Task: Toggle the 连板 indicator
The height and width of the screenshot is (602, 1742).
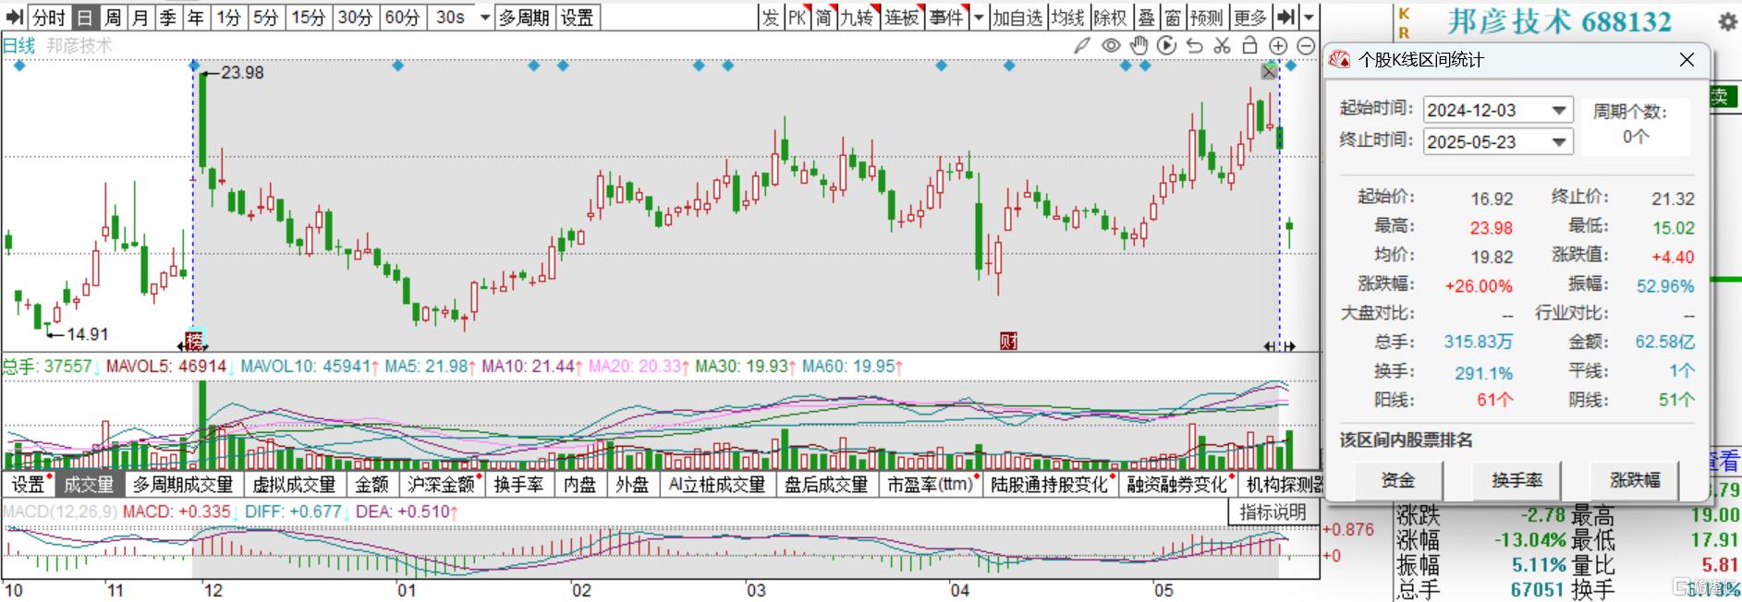Action: click(901, 18)
